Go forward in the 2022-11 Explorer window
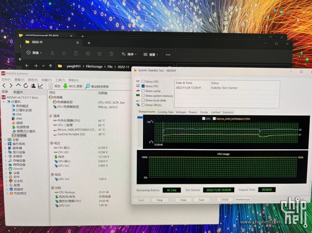The width and height of the screenshot is (312, 233). coord(36,66)
